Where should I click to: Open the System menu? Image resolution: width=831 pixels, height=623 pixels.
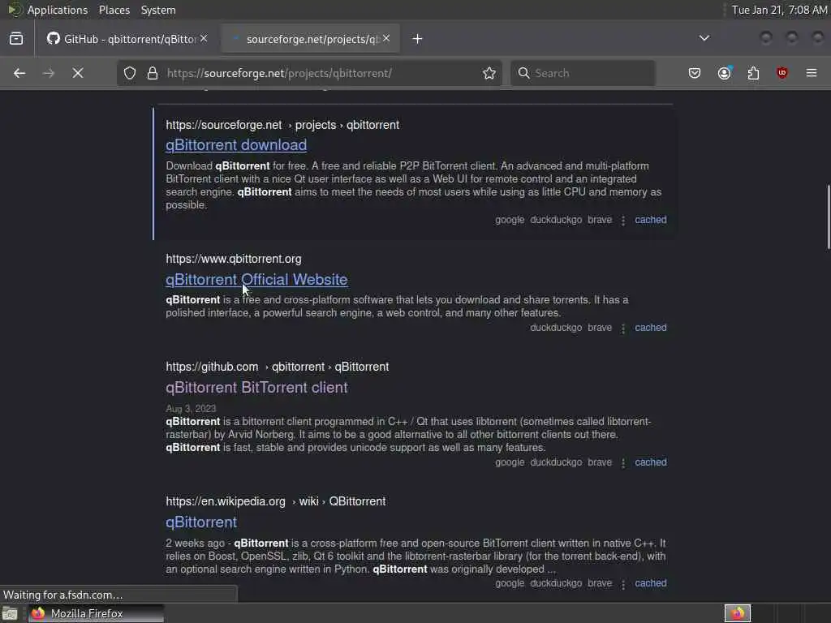(x=158, y=10)
